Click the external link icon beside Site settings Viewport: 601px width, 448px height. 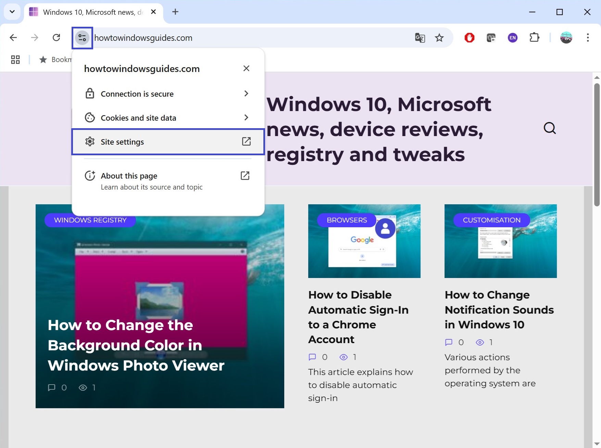246,142
